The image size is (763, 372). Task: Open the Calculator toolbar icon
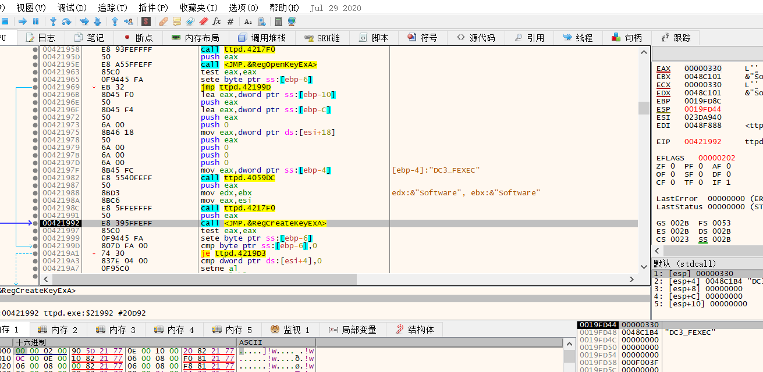click(x=279, y=22)
